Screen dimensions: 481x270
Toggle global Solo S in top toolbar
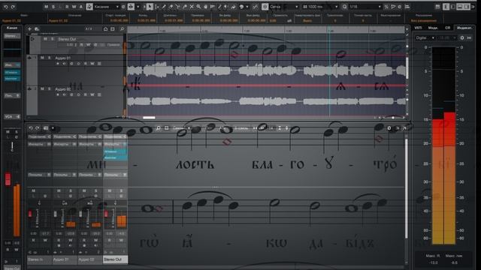(53, 7)
